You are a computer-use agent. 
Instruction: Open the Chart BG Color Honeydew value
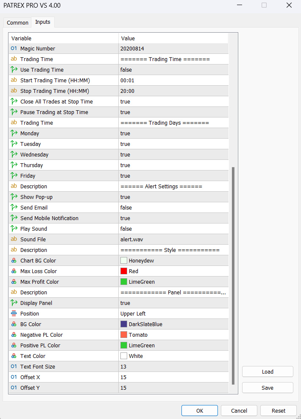point(173,260)
